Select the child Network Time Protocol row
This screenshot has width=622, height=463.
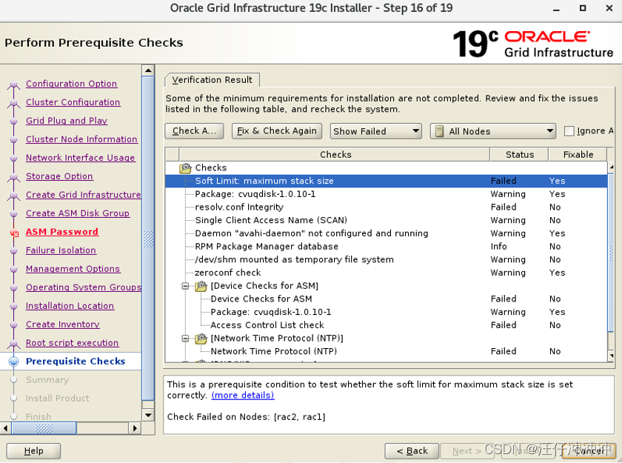[x=386, y=351]
